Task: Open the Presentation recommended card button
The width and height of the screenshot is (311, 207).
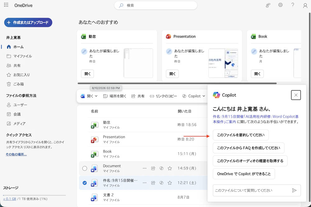Action: point(172,74)
